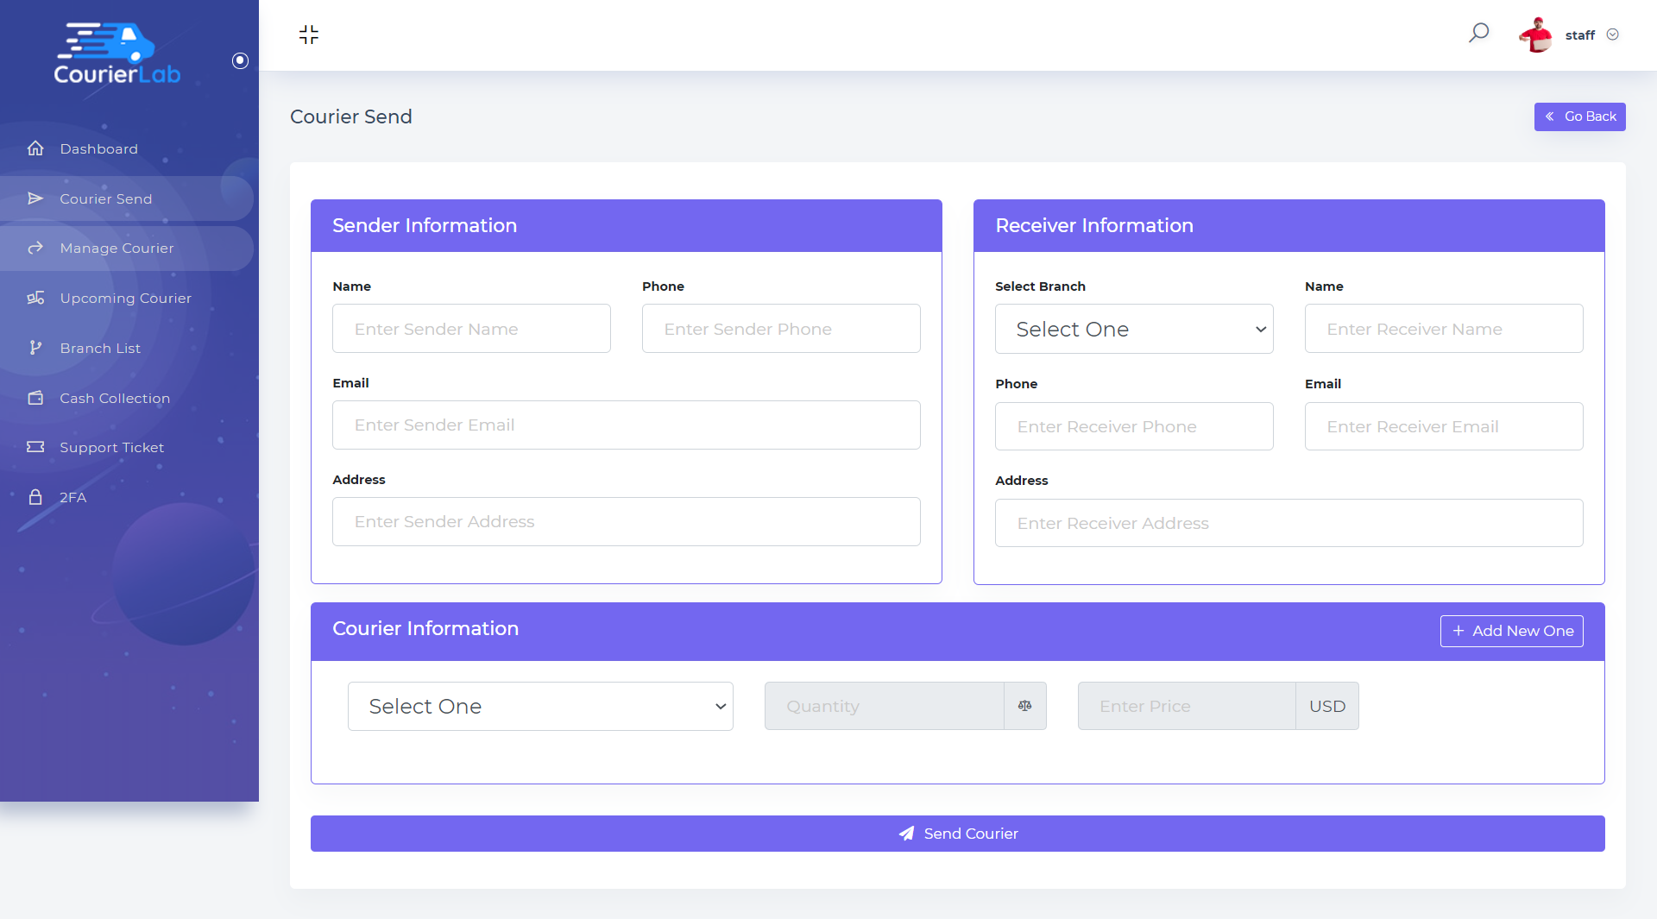Click the Receiver Email input
The image size is (1657, 919).
[x=1444, y=426]
